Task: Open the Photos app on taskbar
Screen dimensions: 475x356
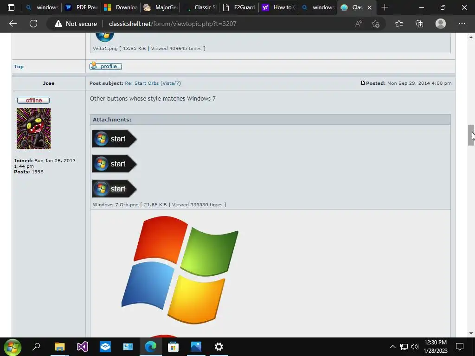Action: click(x=196, y=347)
